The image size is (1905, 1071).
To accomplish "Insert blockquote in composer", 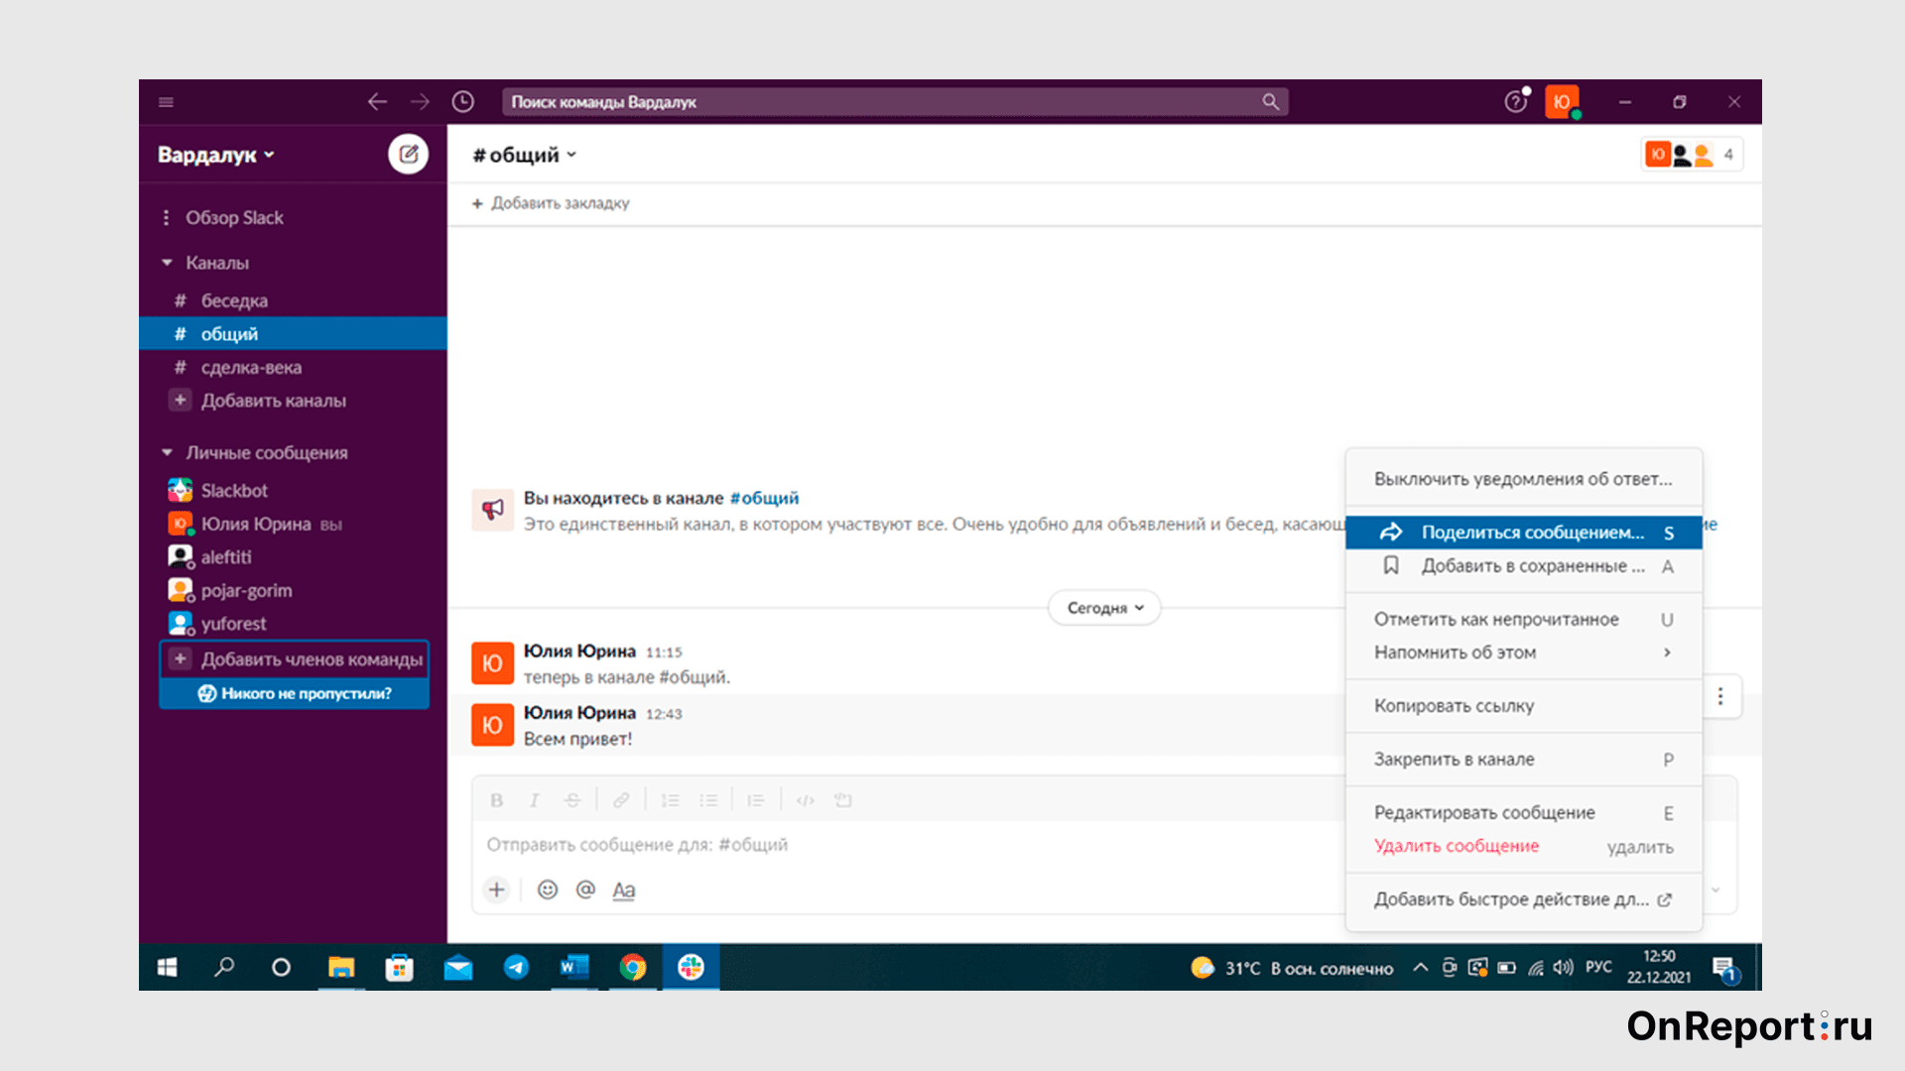I will [756, 800].
